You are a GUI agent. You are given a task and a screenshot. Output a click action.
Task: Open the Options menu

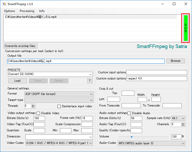click(x=9, y=11)
